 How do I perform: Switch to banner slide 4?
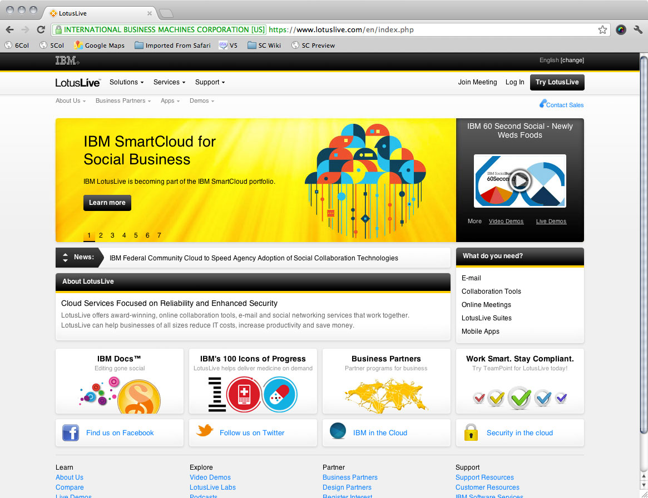click(x=124, y=235)
